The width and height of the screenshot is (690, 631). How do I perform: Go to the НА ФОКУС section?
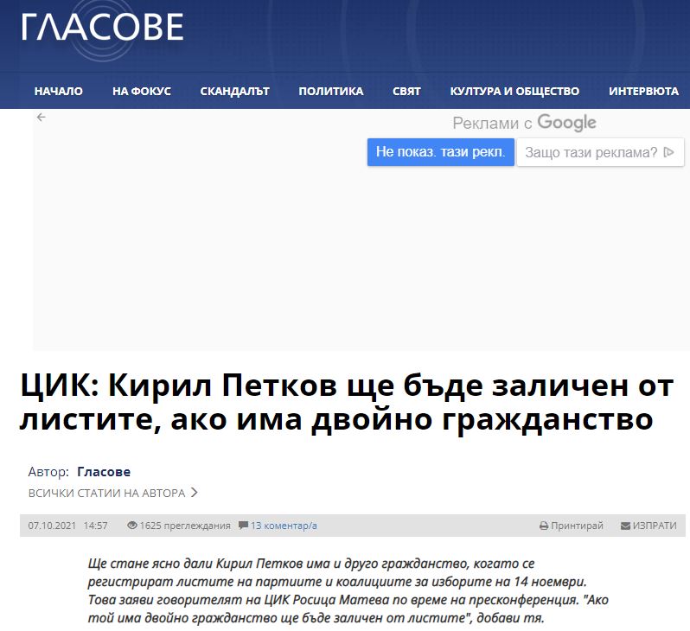(x=142, y=91)
